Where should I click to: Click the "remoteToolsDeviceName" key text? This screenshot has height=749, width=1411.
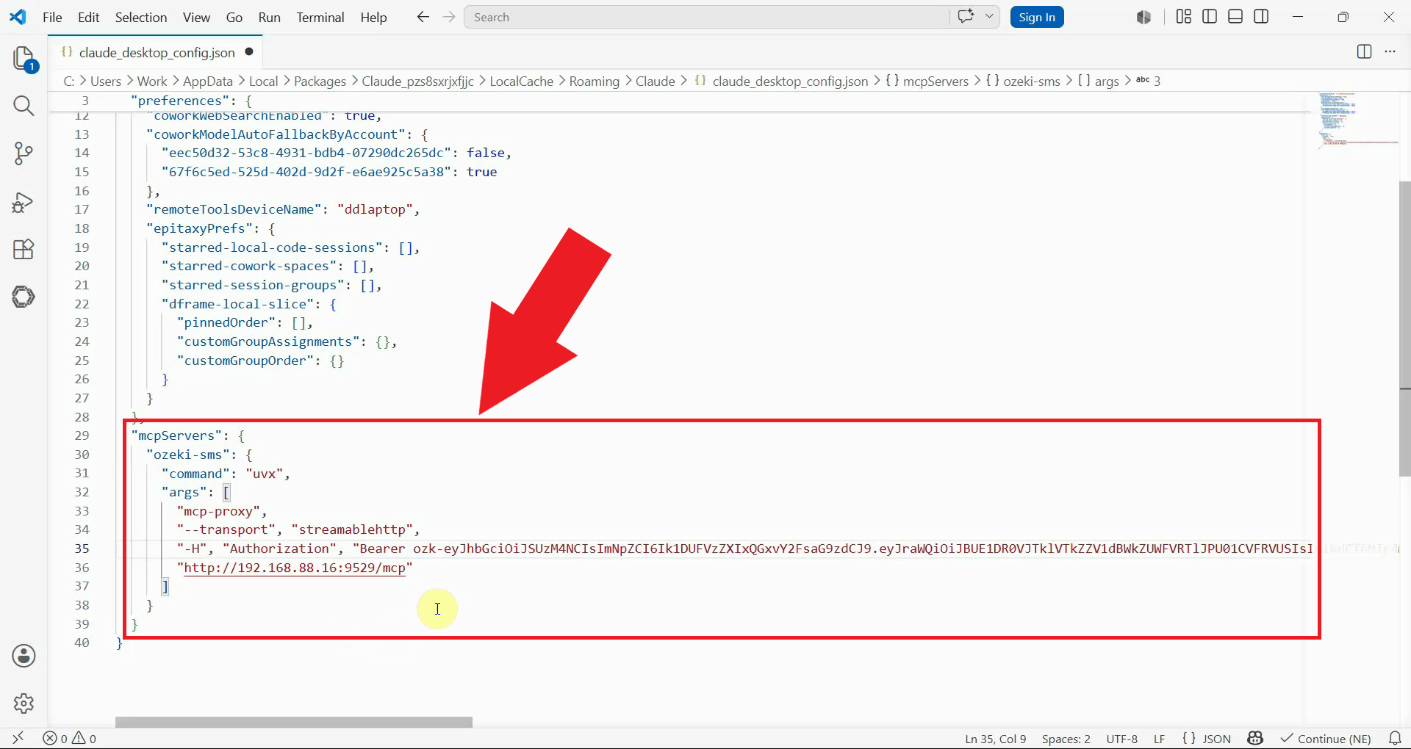pos(234,209)
